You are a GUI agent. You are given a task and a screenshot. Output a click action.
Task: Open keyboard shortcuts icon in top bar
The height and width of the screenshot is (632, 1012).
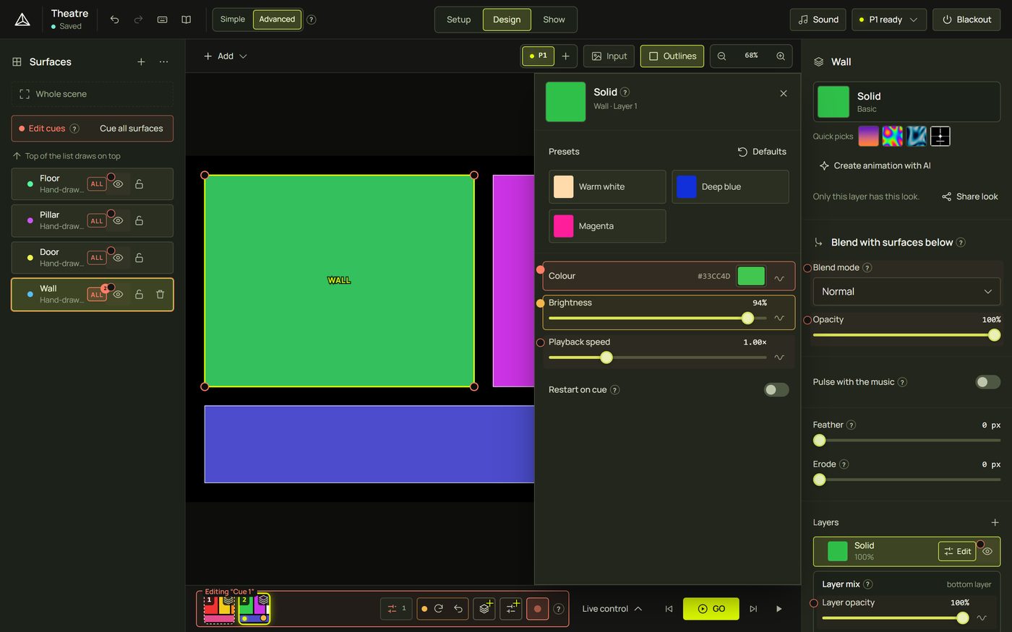point(162,20)
